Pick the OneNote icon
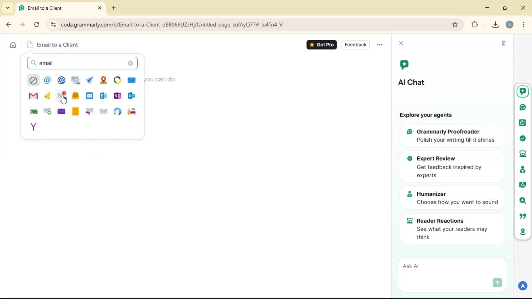The height and width of the screenshot is (299, 532). (x=117, y=96)
